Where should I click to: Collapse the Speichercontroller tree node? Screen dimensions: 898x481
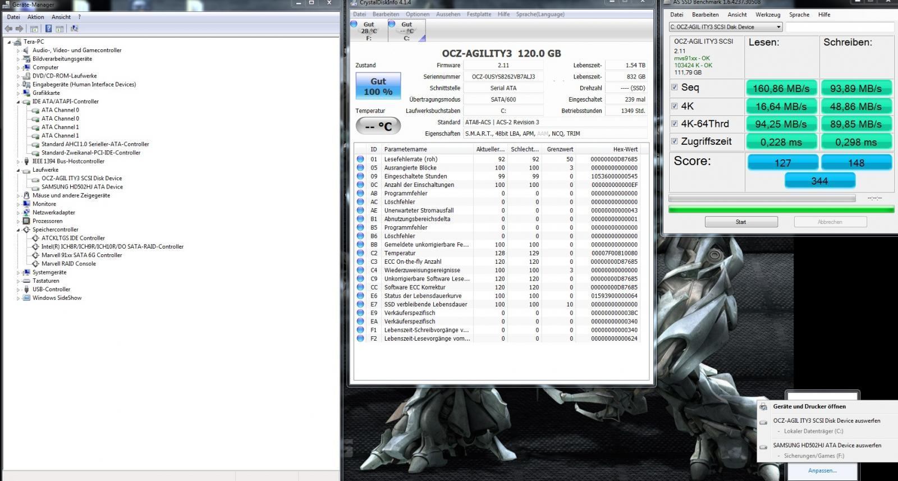[18, 230]
